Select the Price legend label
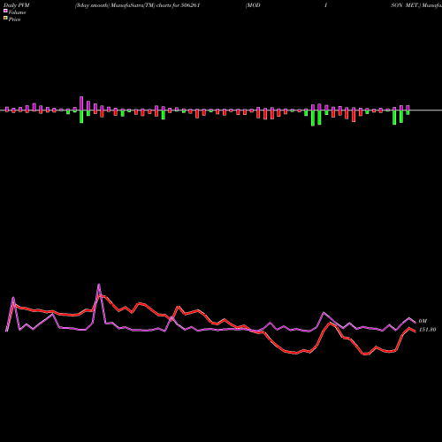442x442 pixels. point(14,19)
